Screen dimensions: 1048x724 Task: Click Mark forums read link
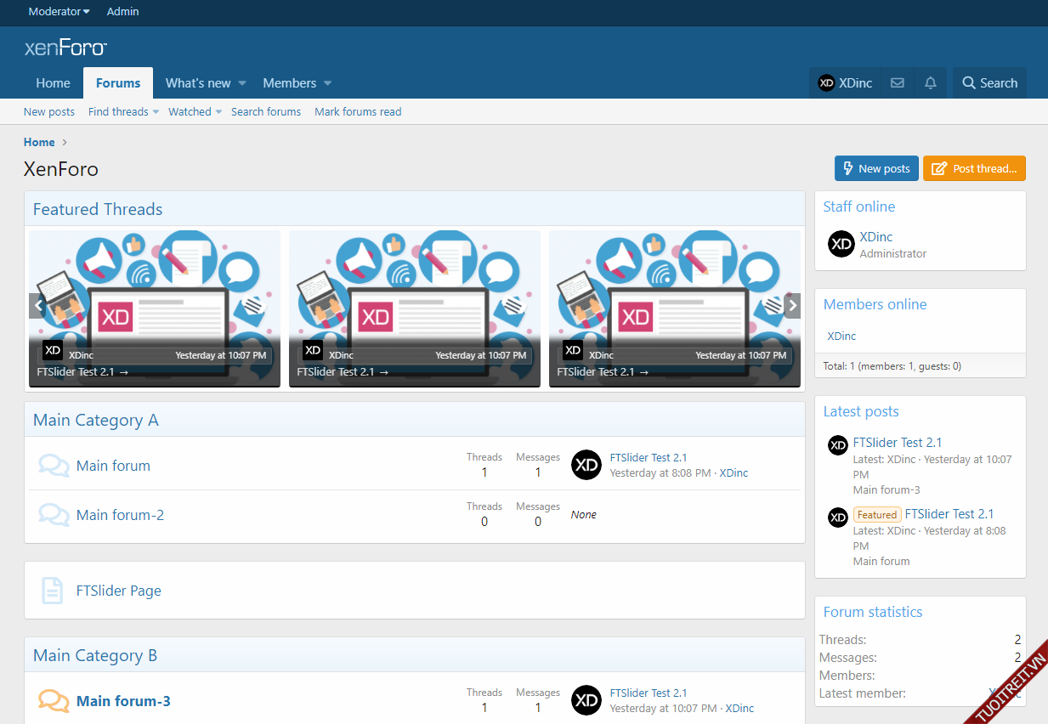pyautogui.click(x=358, y=112)
